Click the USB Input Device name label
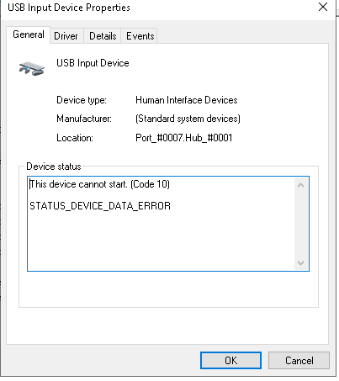Screen dimensions: 339x381 point(93,63)
